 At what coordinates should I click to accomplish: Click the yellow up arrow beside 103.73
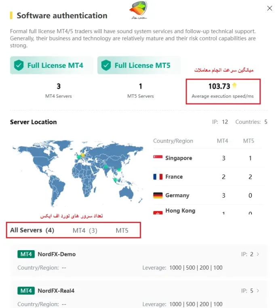coord(234,86)
